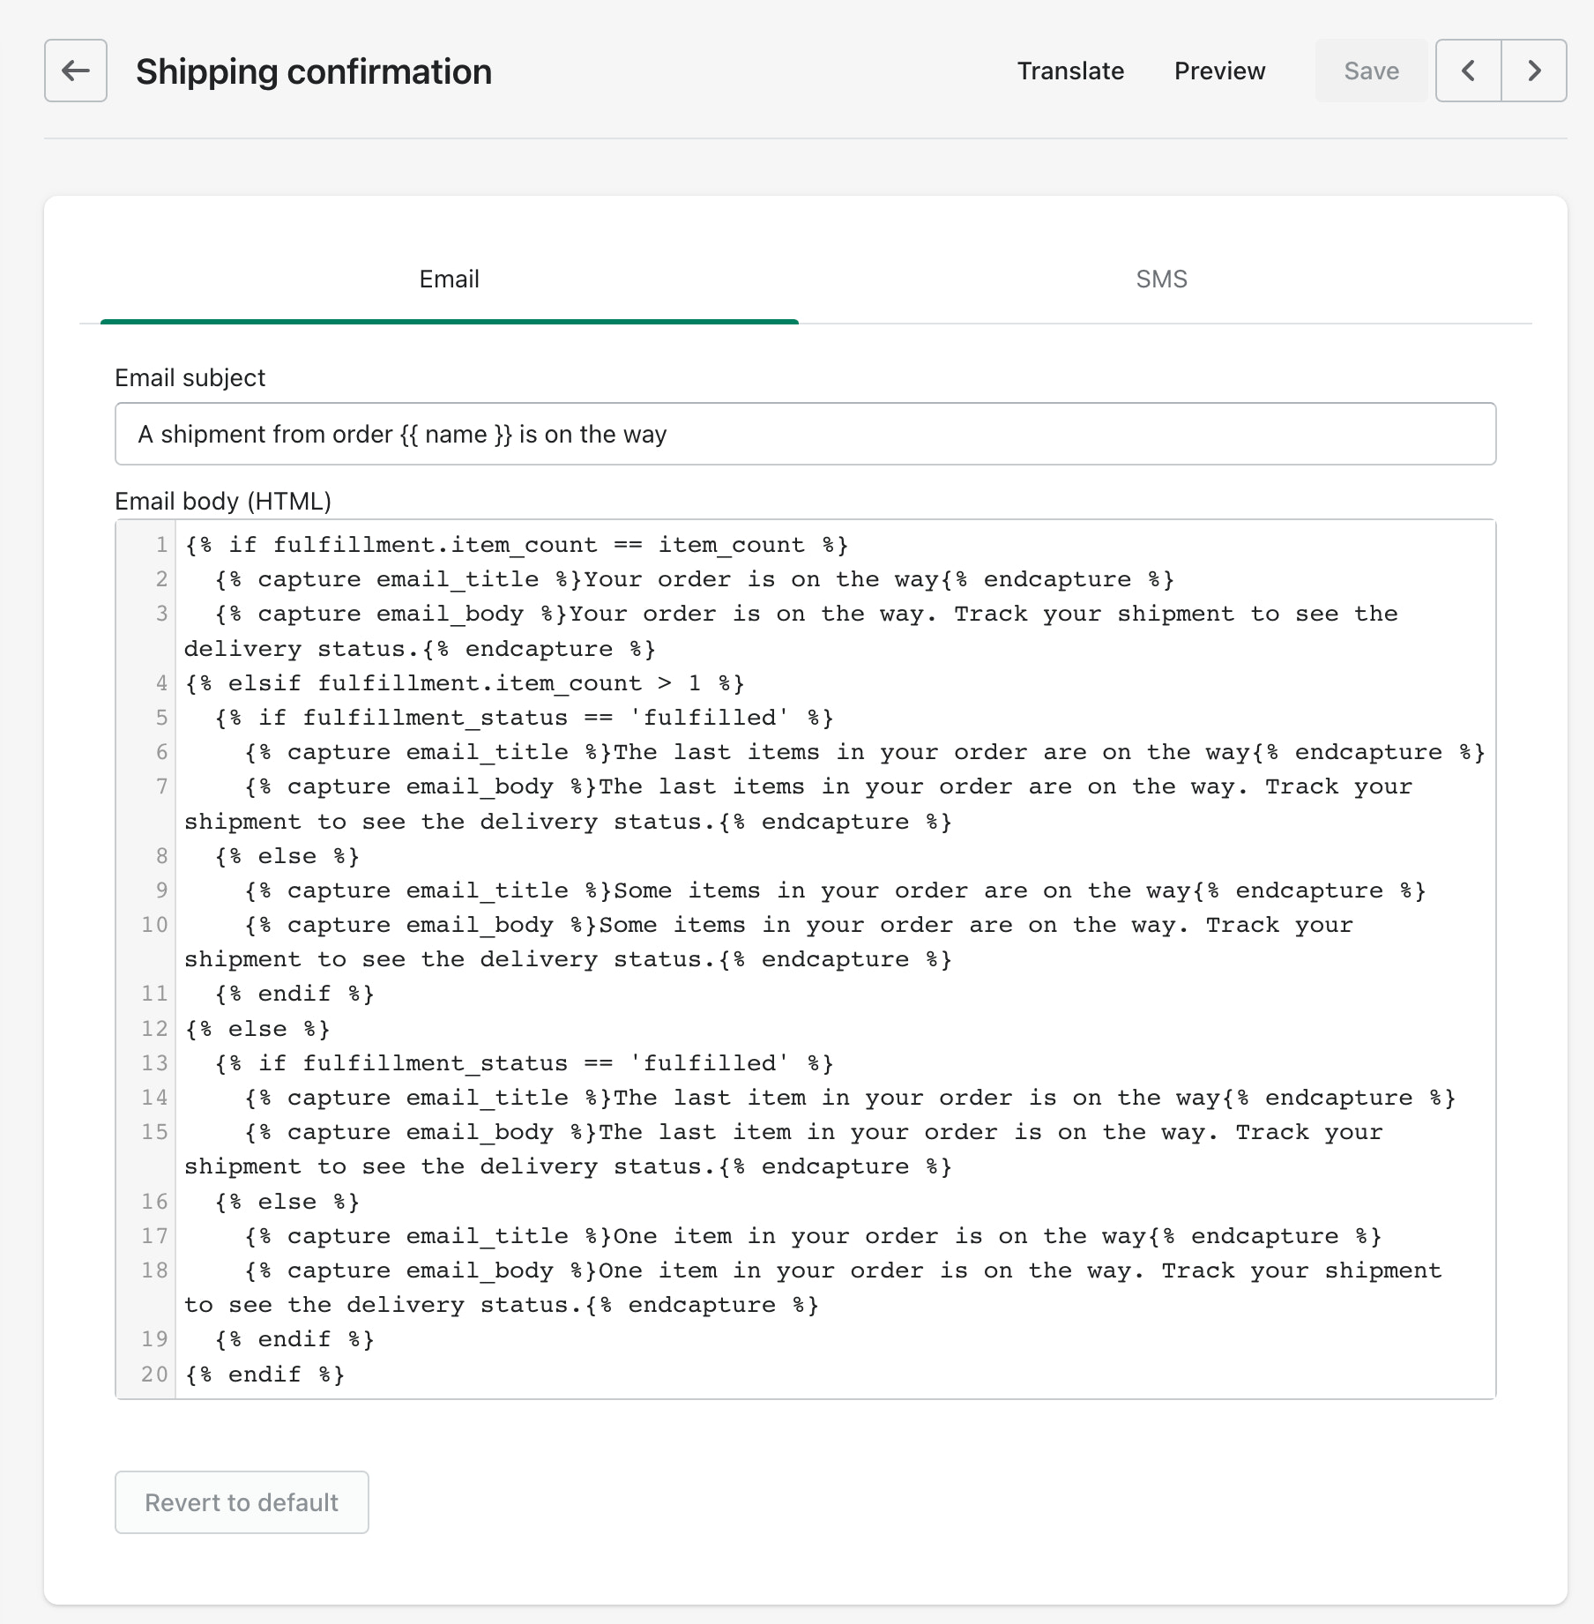Go to next template using right chevron
Viewport: 1594px width, 1624px height.
point(1533,71)
